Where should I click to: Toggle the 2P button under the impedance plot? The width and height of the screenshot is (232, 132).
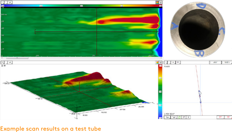point(184,117)
